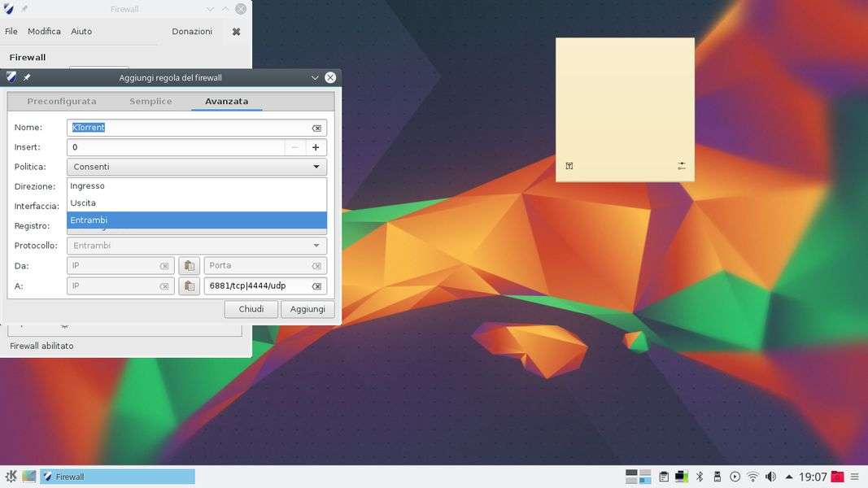Clear the Nome text field

pyautogui.click(x=316, y=128)
